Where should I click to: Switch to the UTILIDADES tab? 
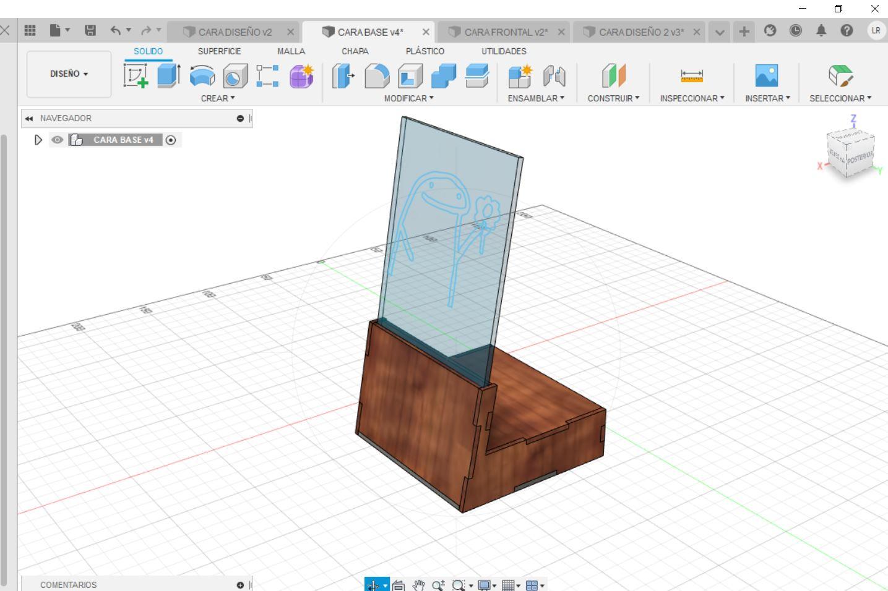coord(504,51)
